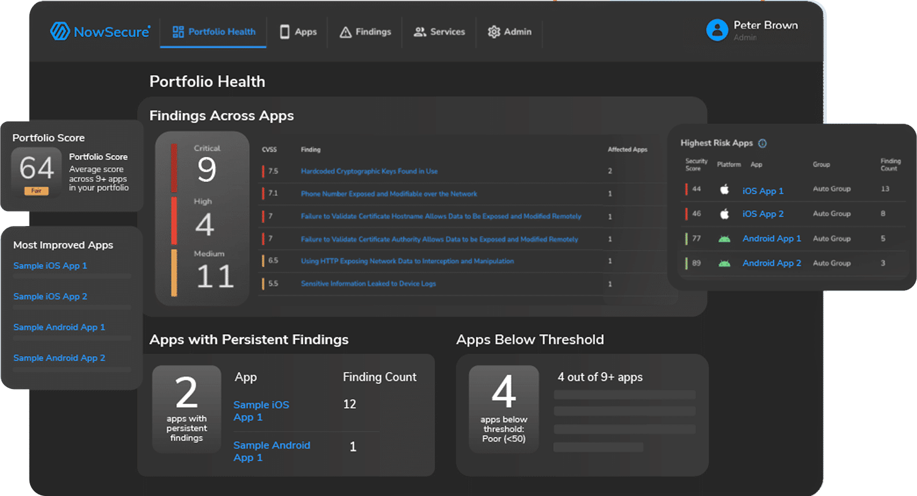This screenshot has width=917, height=496.
Task: Click Auto Group in the Android App 2 row
Action: point(831,263)
